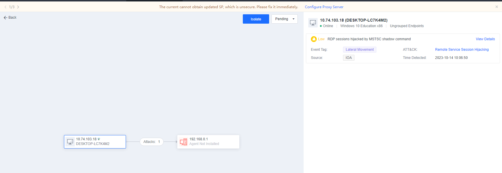Go to the next event with right chevron
502x173 pixels.
point(18,7)
